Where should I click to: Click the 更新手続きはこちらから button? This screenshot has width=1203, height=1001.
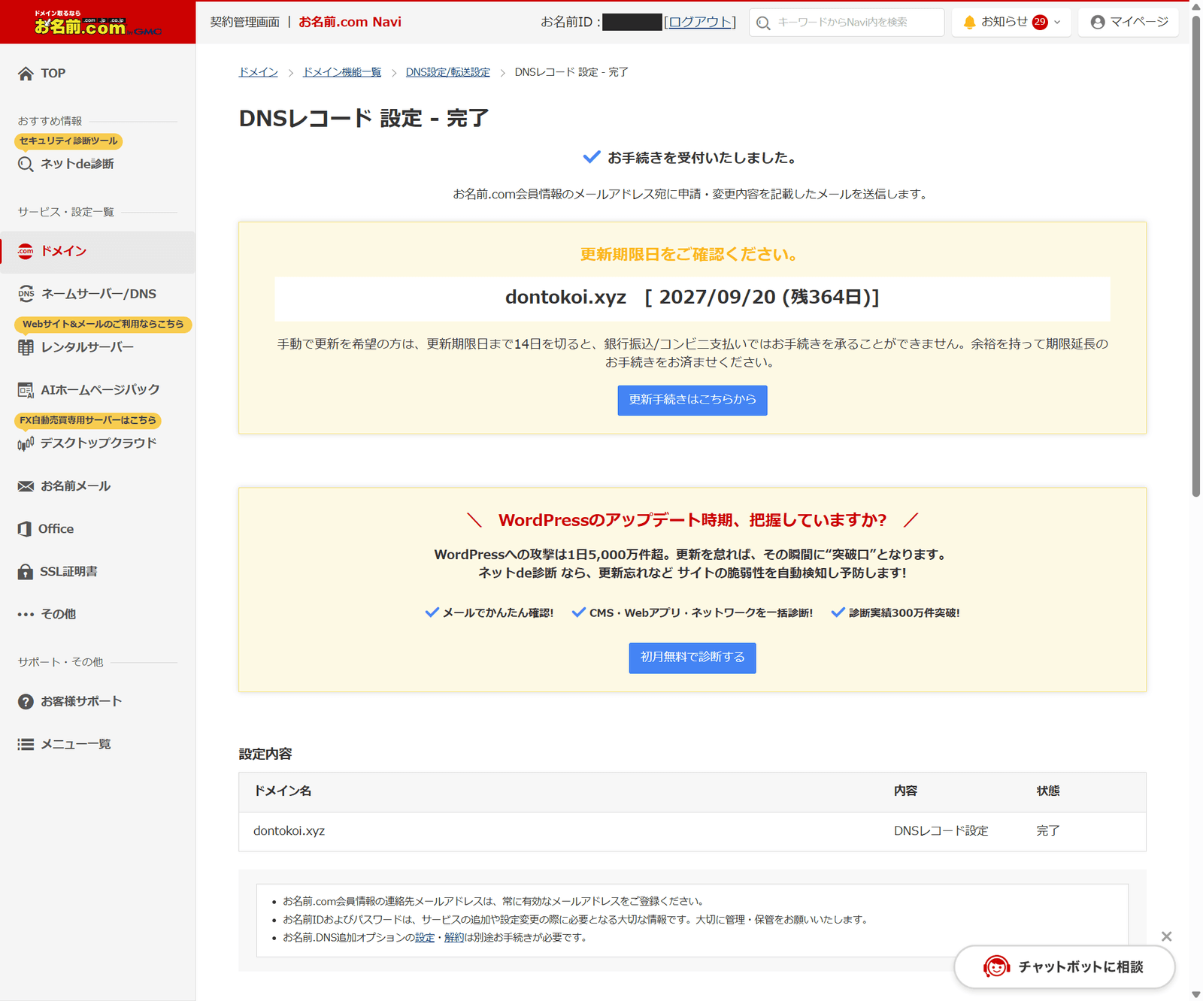point(692,400)
